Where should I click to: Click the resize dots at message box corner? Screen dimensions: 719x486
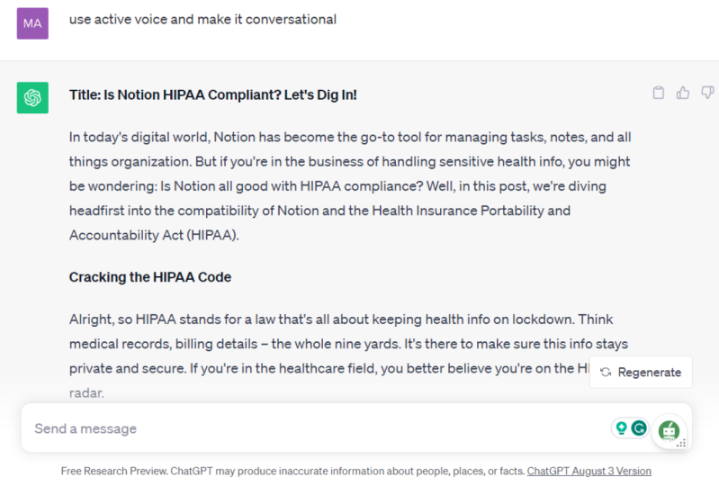pos(681,443)
